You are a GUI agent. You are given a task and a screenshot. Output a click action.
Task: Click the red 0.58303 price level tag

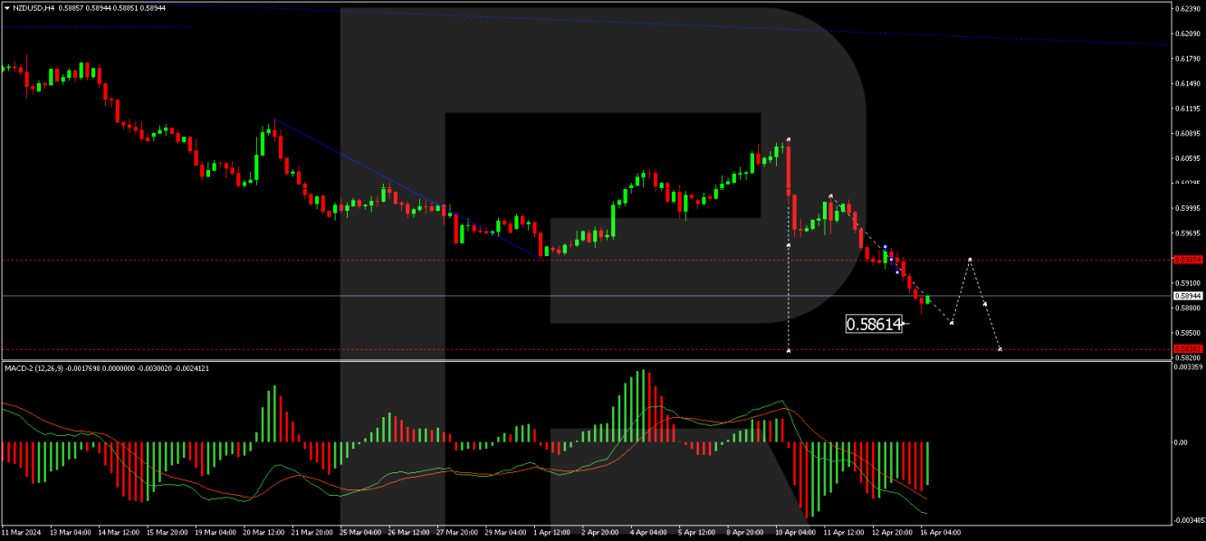click(1187, 349)
